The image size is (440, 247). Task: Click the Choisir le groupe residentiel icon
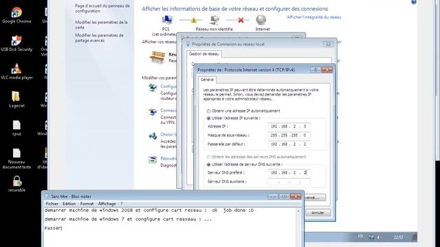click(153, 137)
